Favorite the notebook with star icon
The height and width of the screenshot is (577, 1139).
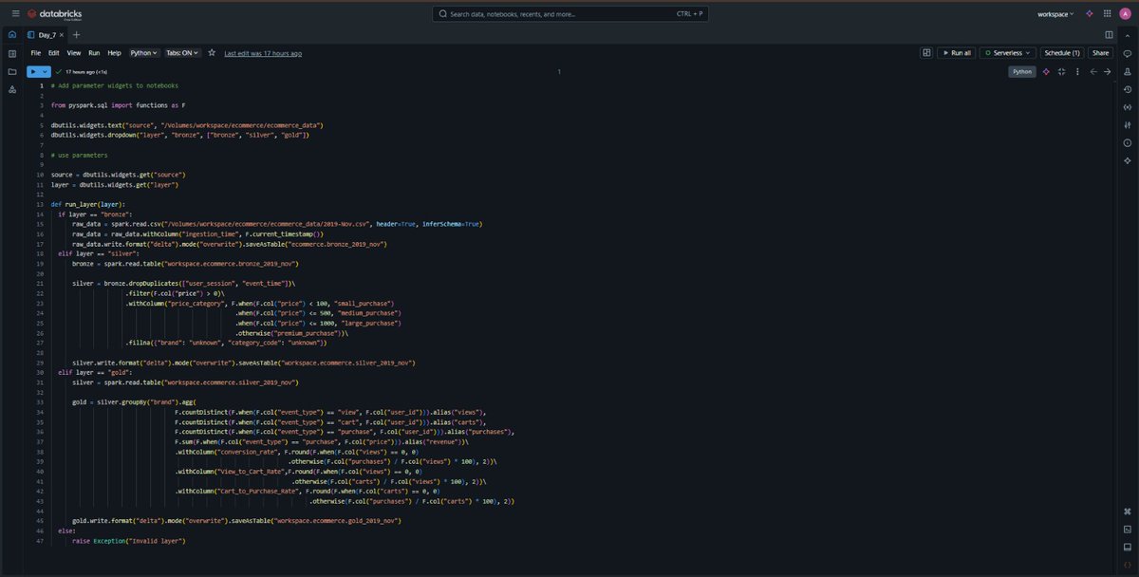pyautogui.click(x=212, y=53)
